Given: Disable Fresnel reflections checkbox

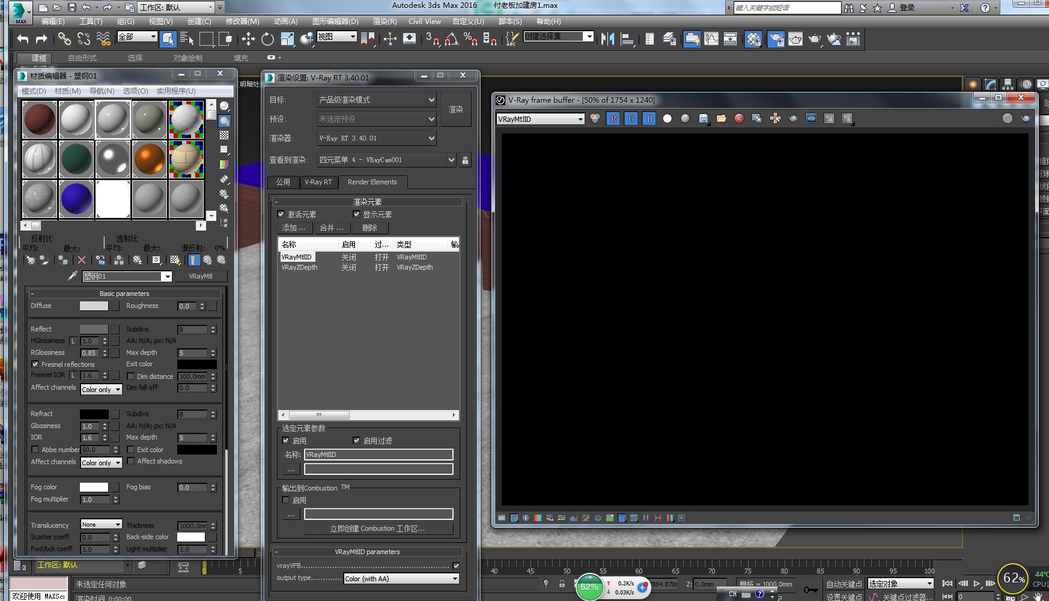Looking at the screenshot, I should [x=35, y=364].
